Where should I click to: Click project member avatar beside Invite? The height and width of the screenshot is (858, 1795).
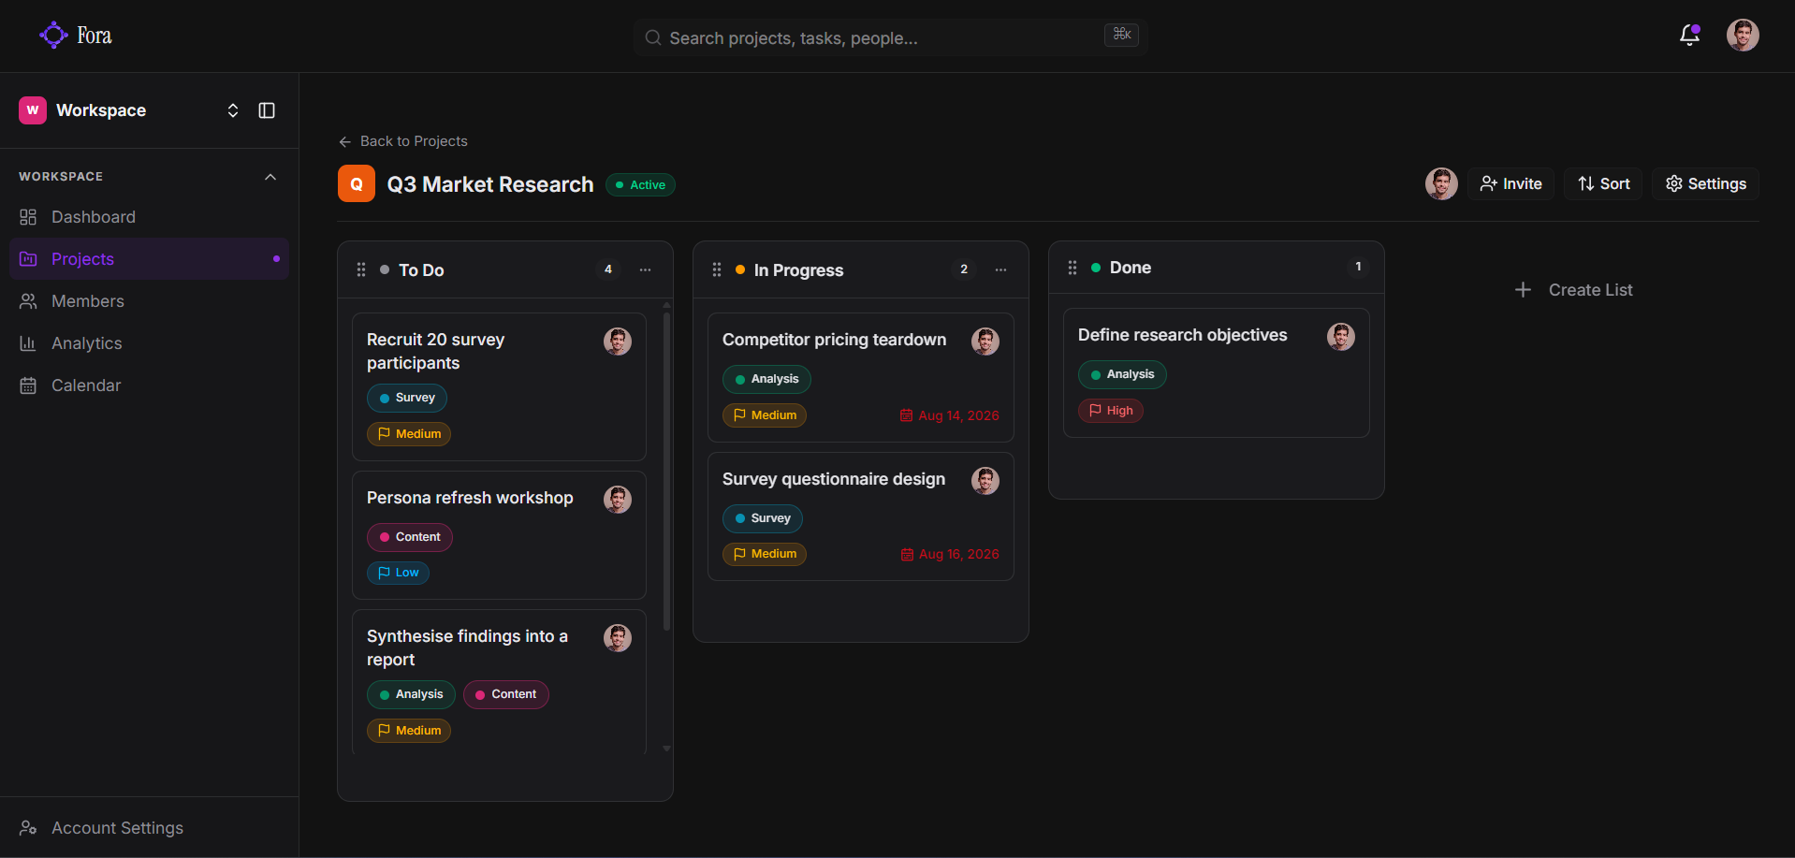pyautogui.click(x=1441, y=184)
